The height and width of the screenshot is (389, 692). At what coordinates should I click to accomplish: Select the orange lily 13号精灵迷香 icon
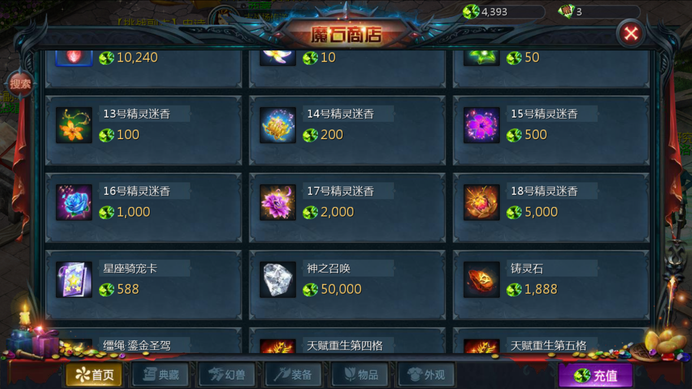(x=74, y=125)
